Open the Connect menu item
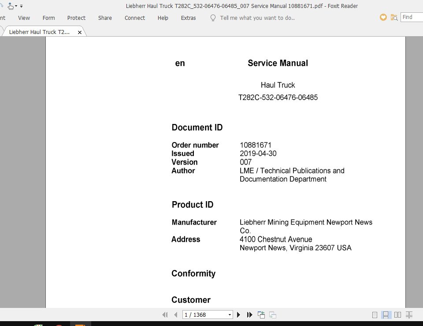 [x=134, y=18]
